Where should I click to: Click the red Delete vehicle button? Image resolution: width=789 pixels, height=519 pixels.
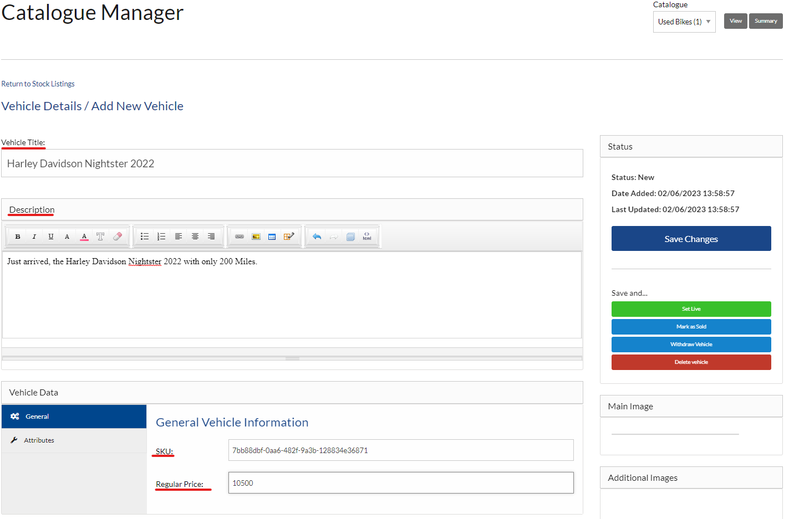(x=691, y=362)
